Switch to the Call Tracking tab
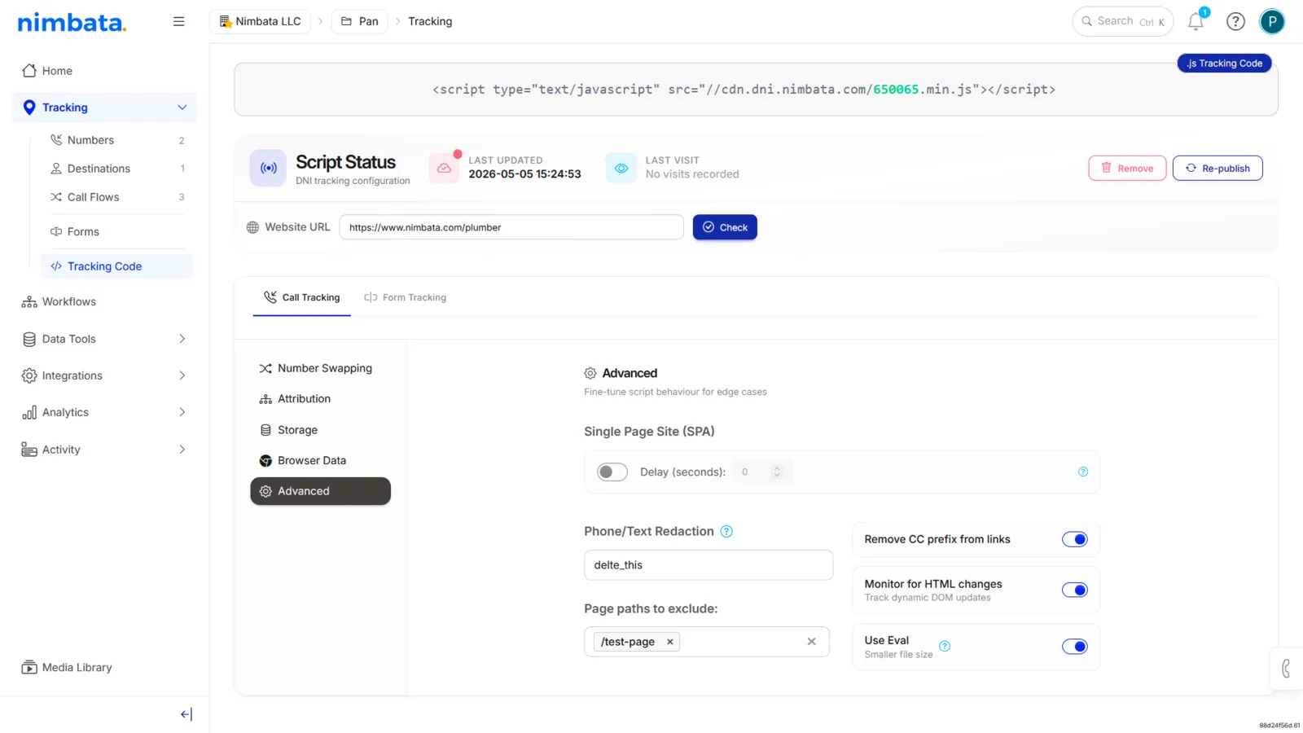The height and width of the screenshot is (733, 1303). tap(301, 297)
